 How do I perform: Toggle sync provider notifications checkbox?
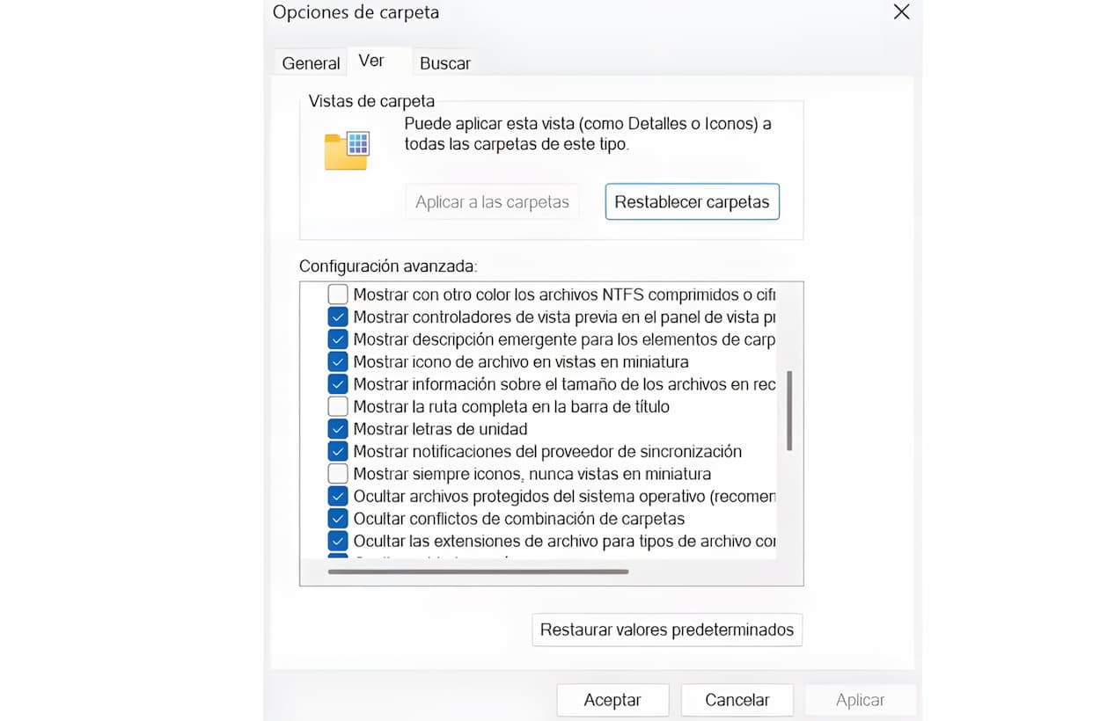tap(338, 451)
